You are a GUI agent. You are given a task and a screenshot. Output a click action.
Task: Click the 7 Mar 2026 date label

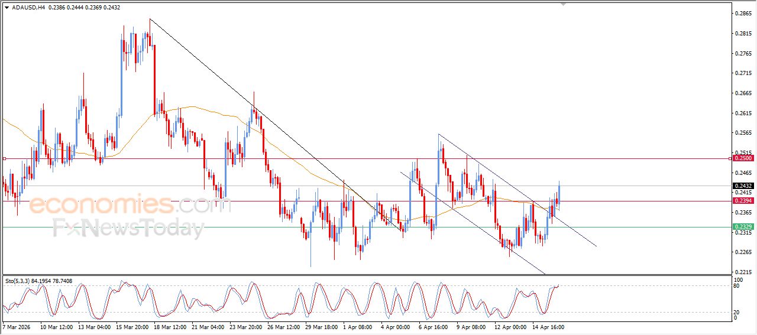tap(17, 327)
